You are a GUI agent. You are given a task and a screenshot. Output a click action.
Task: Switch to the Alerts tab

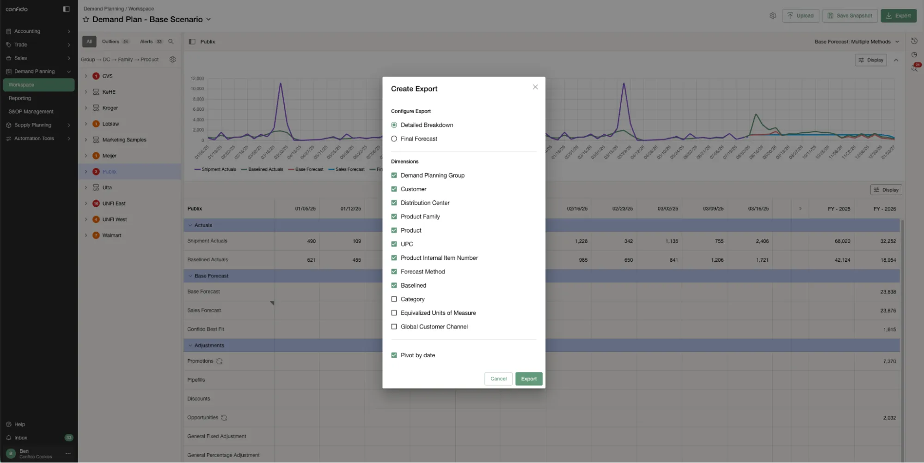[151, 42]
